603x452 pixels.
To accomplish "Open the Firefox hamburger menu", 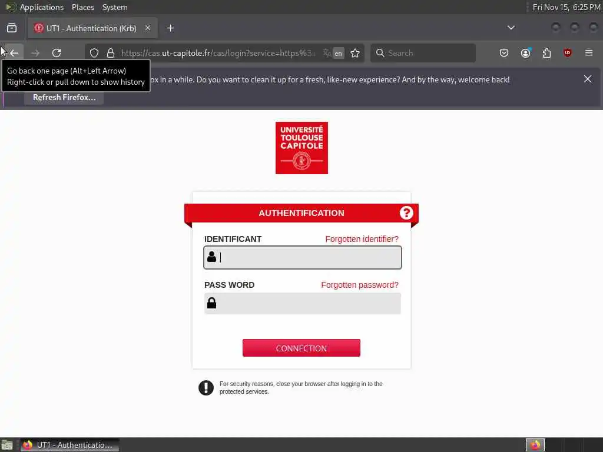I will (x=589, y=53).
